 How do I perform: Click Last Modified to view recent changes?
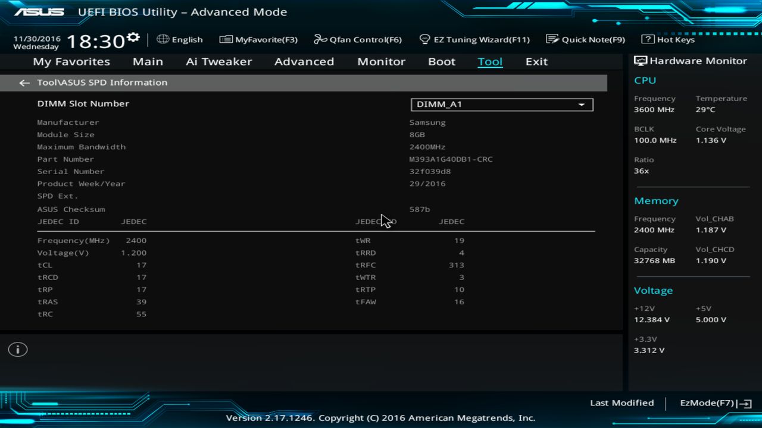click(622, 402)
